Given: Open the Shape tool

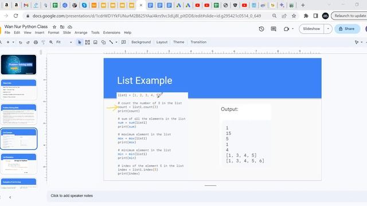Looking at the screenshot, I should pyautogui.click(x=103, y=42).
